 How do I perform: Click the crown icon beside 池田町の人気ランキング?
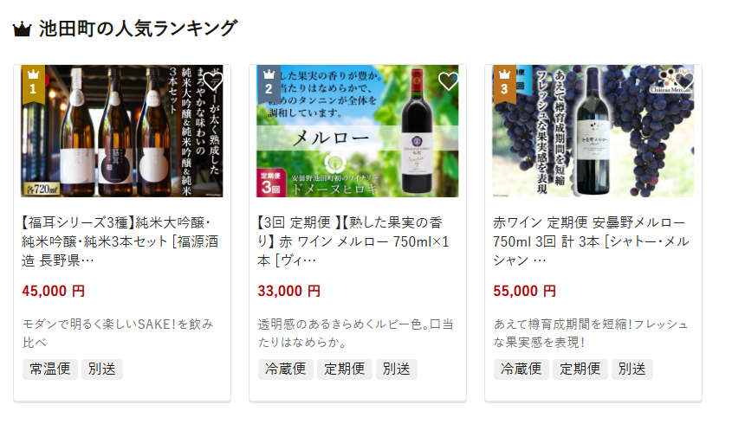22,29
